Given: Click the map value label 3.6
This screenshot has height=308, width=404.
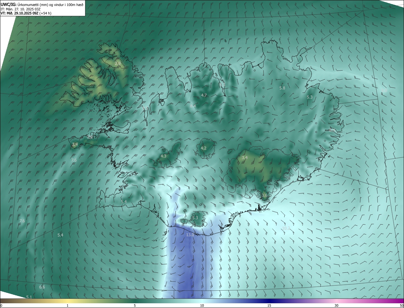Looking at the screenshot, I should 264,195.
